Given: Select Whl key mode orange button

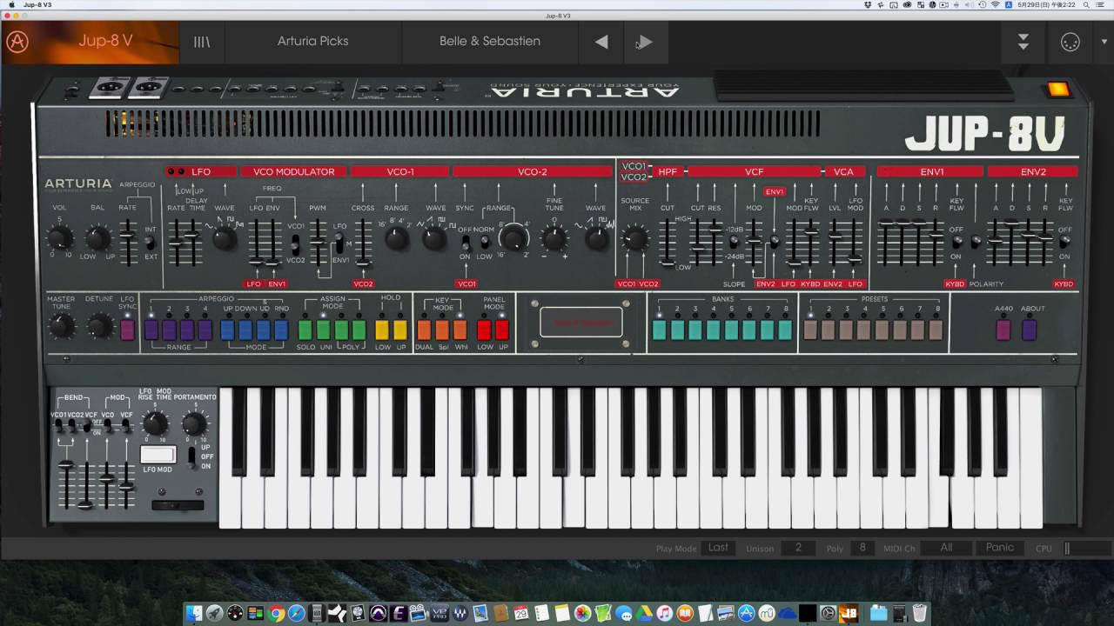Looking at the screenshot, I should [460, 330].
